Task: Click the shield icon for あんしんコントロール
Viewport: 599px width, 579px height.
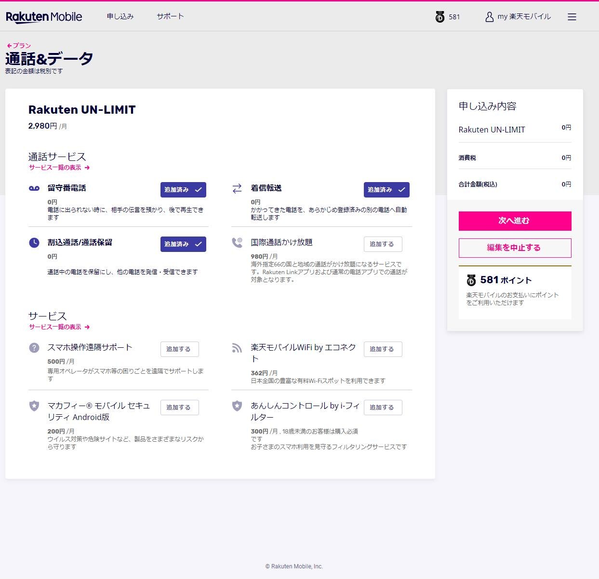Action: [237, 406]
